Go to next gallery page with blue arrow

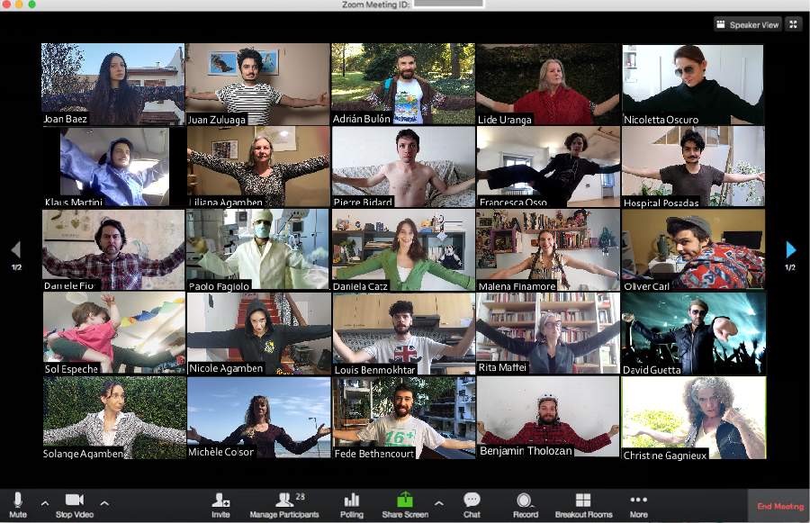790,249
